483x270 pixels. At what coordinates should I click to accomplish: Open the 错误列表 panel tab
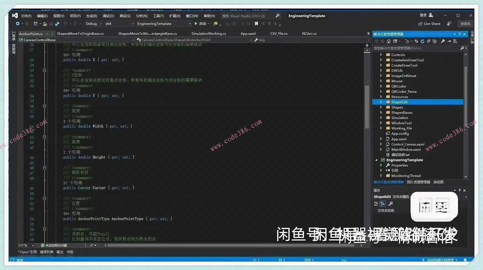click(x=47, y=252)
